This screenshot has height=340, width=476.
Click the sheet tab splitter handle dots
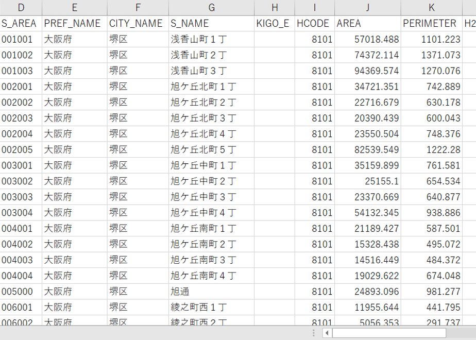[314, 333]
